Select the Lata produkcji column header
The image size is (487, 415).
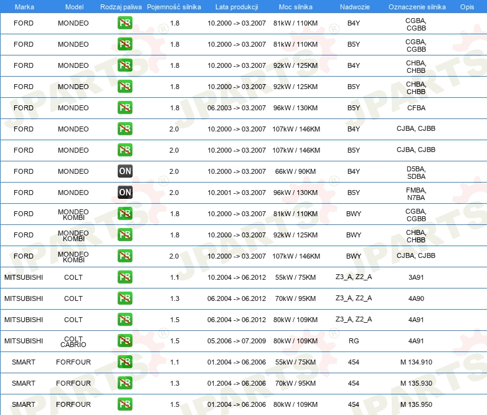pos(237,7)
